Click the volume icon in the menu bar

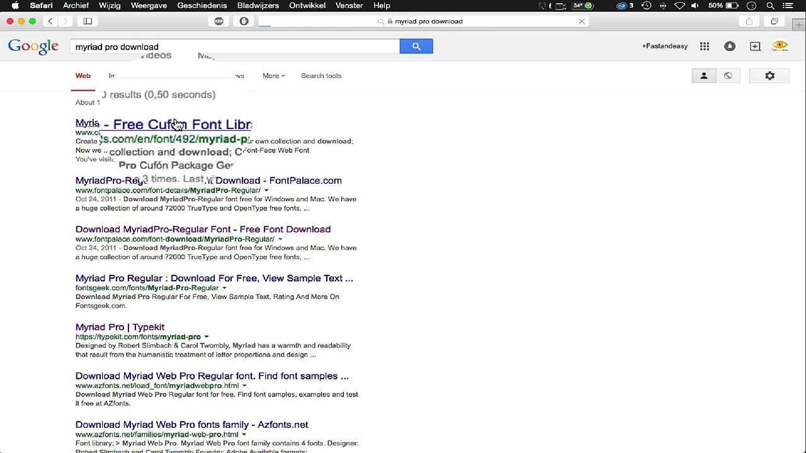click(x=695, y=6)
